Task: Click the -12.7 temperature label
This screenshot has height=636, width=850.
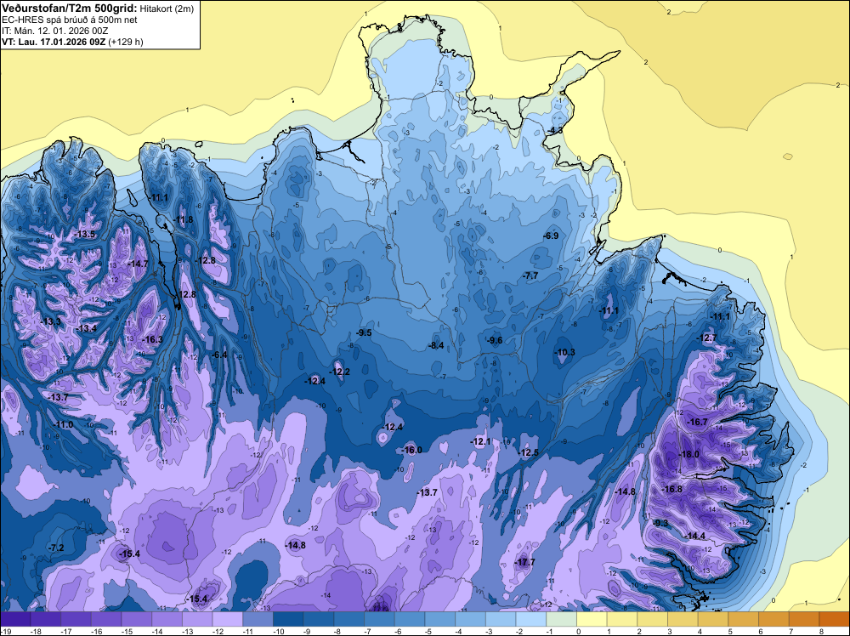Action: [x=706, y=338]
